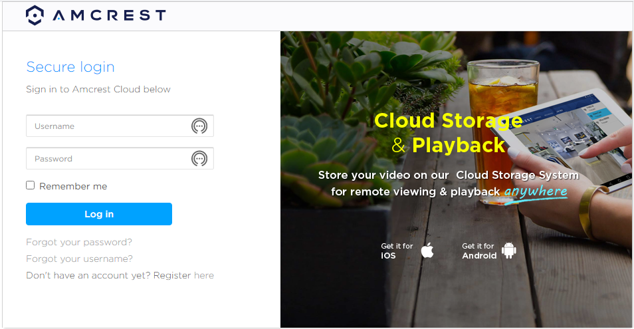This screenshot has height=329, width=634.
Task: Click the Get it for Android text
Action: point(479,251)
